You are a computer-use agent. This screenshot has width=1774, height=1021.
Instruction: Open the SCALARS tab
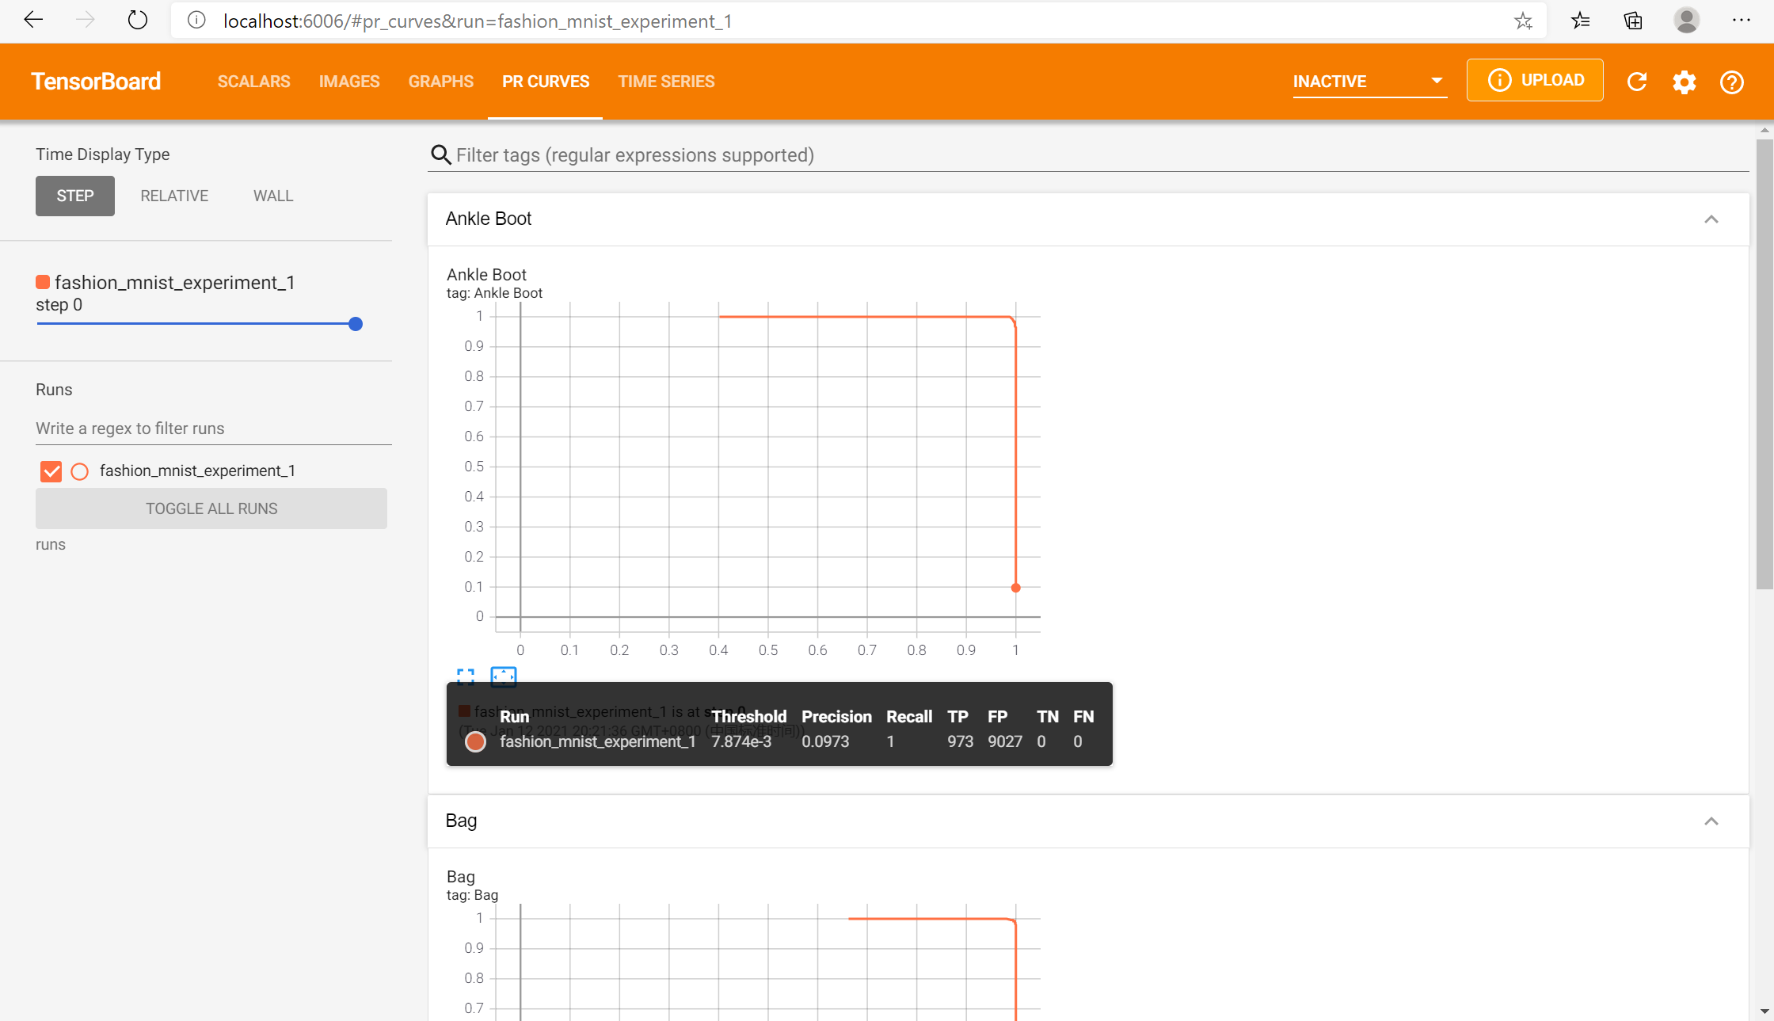pos(253,82)
